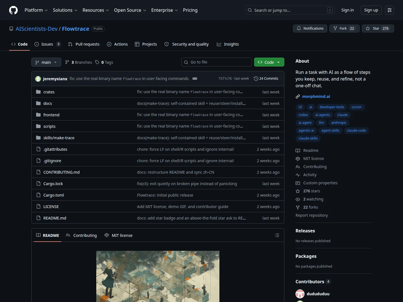
Task: Click the README banner illustration image
Action: (x=158, y=276)
